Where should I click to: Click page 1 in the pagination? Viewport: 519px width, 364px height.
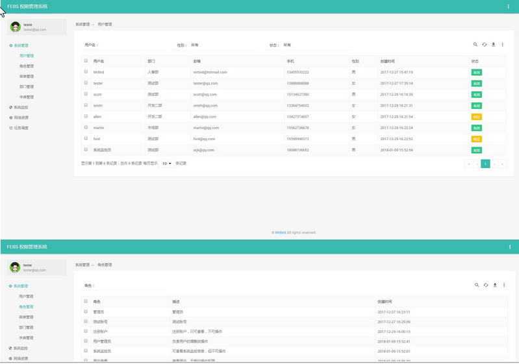485,164
